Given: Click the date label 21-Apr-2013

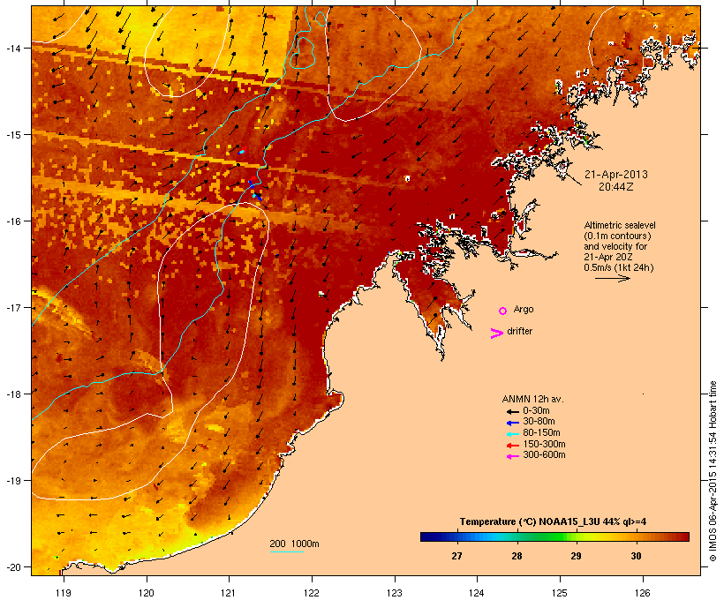Looking at the screenshot, I should [615, 175].
